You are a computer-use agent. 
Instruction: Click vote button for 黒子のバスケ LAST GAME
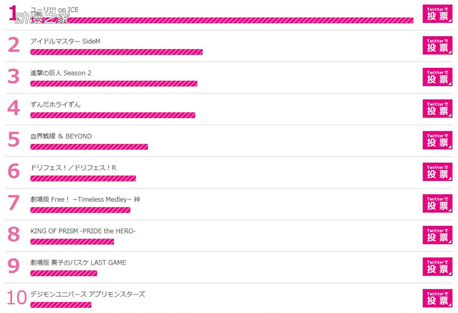click(x=437, y=267)
